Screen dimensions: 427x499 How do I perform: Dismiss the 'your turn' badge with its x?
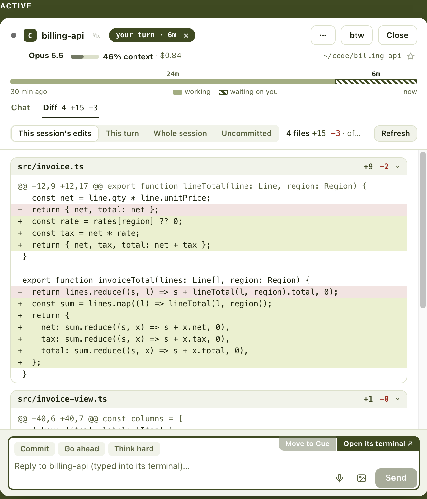(186, 36)
